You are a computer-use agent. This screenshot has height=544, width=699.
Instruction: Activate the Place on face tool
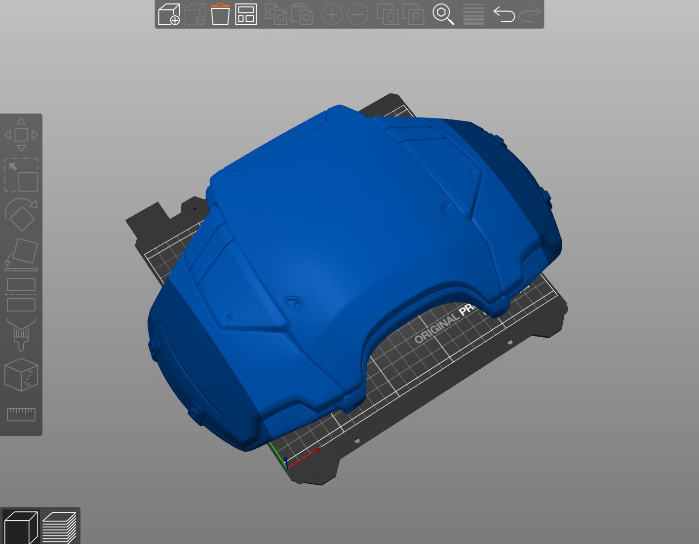click(21, 255)
